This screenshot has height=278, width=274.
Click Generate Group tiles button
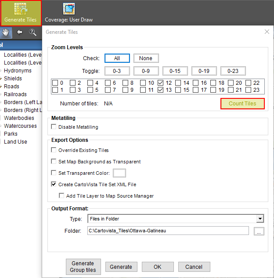coord(83,267)
